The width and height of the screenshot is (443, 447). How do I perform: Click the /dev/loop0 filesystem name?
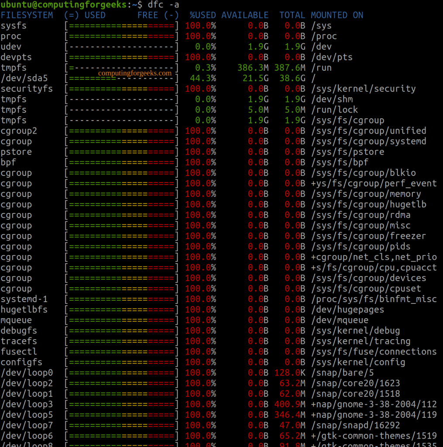[x=27, y=373]
